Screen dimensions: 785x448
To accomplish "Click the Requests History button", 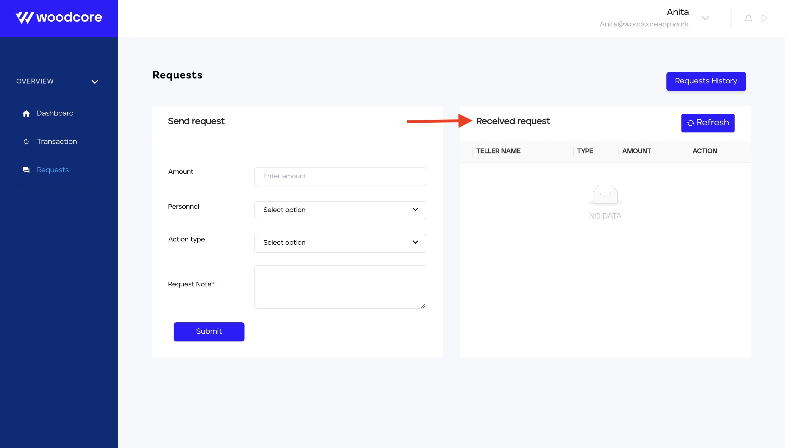I will pyautogui.click(x=706, y=81).
